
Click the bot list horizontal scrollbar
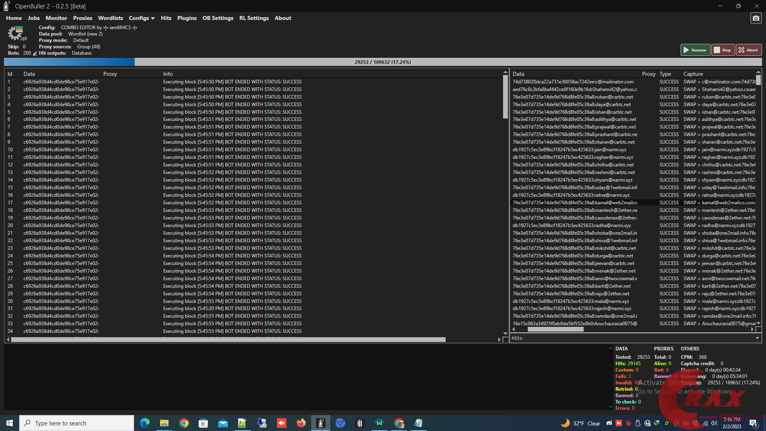coord(228,340)
